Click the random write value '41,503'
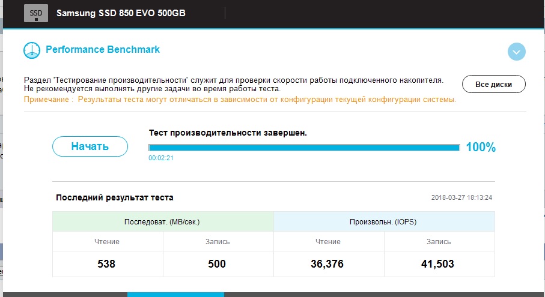The height and width of the screenshot is (297, 545). coord(437,264)
